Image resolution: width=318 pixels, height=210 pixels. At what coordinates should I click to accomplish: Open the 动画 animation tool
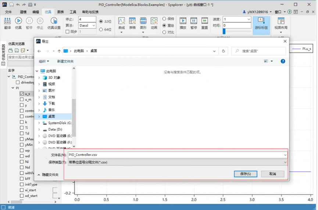154,23
